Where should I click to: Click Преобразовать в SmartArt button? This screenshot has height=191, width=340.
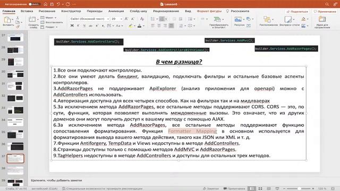219,22
